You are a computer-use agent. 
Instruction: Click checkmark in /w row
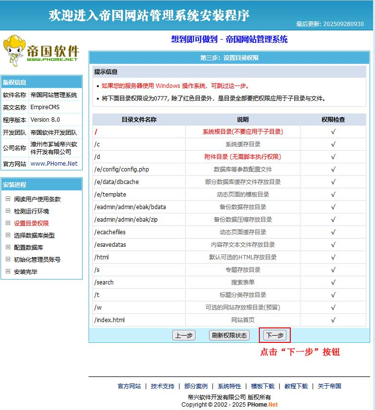[333, 308]
